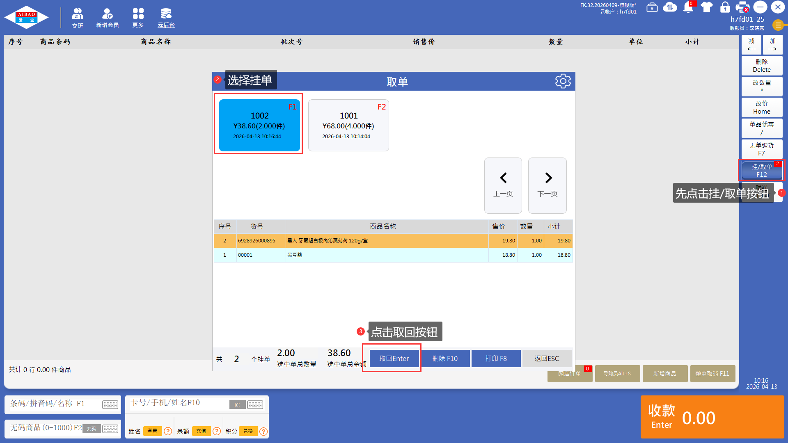Screen dimensions: 788x443
Task: Open the orange hamburger menu icon
Action: (778, 25)
